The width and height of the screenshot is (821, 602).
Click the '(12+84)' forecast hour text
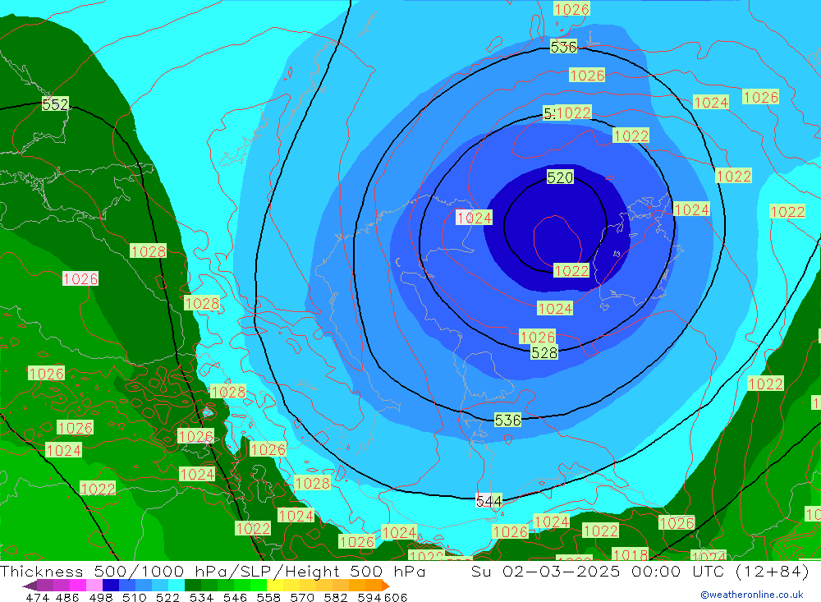773,571
